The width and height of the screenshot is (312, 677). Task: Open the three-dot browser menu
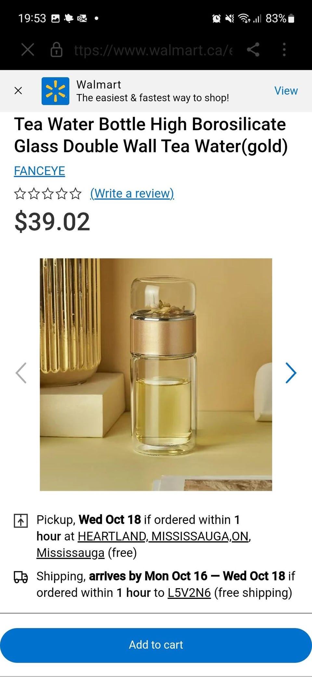284,50
